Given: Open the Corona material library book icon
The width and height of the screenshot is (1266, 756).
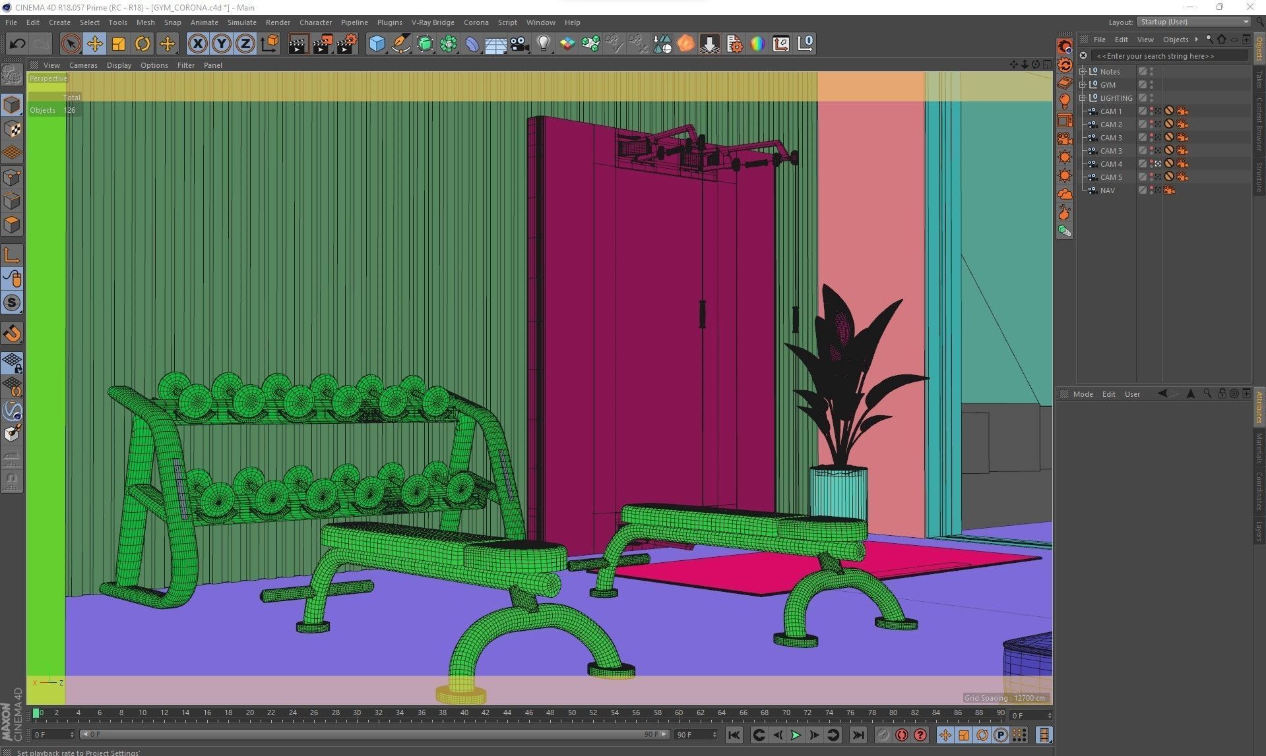Looking at the screenshot, I should coord(1065,83).
